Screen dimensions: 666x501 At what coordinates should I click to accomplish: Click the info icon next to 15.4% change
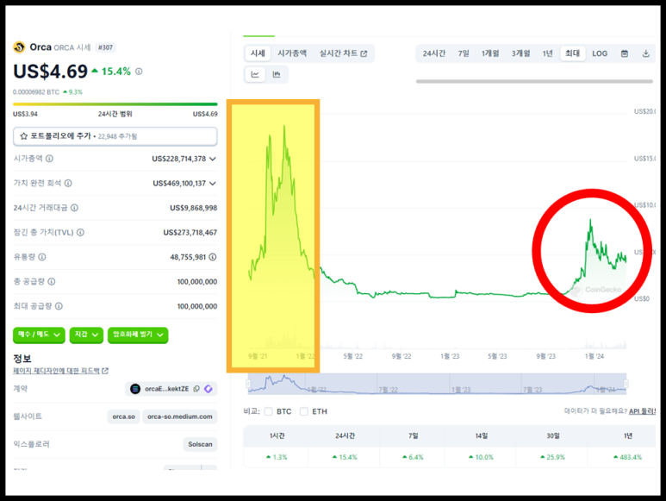coord(139,72)
